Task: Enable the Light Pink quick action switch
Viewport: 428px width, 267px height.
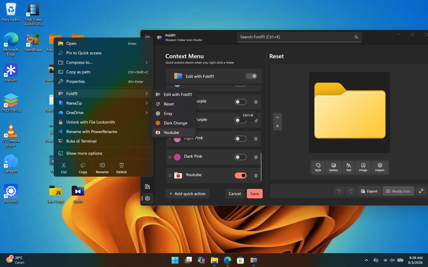Action: [x=241, y=139]
